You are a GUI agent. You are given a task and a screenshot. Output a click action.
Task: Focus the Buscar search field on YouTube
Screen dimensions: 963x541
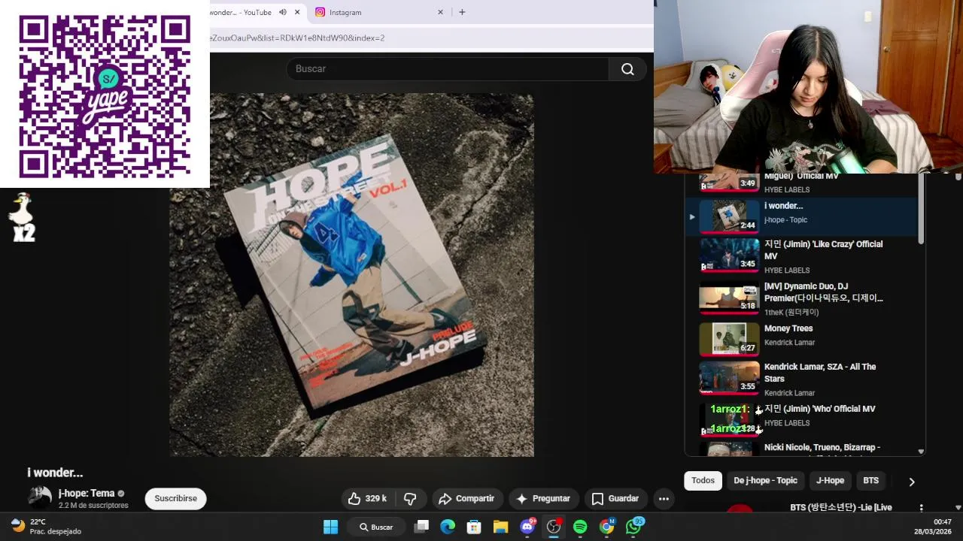pos(447,69)
